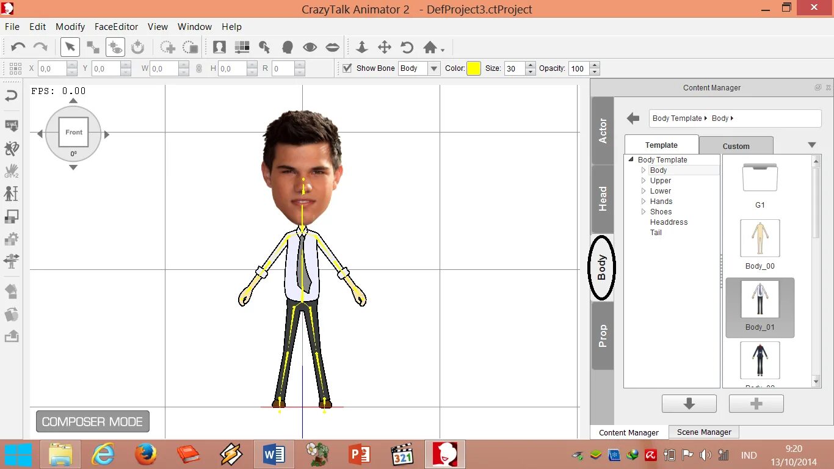
Task: Expand the Upper tree node
Action: [644, 181]
